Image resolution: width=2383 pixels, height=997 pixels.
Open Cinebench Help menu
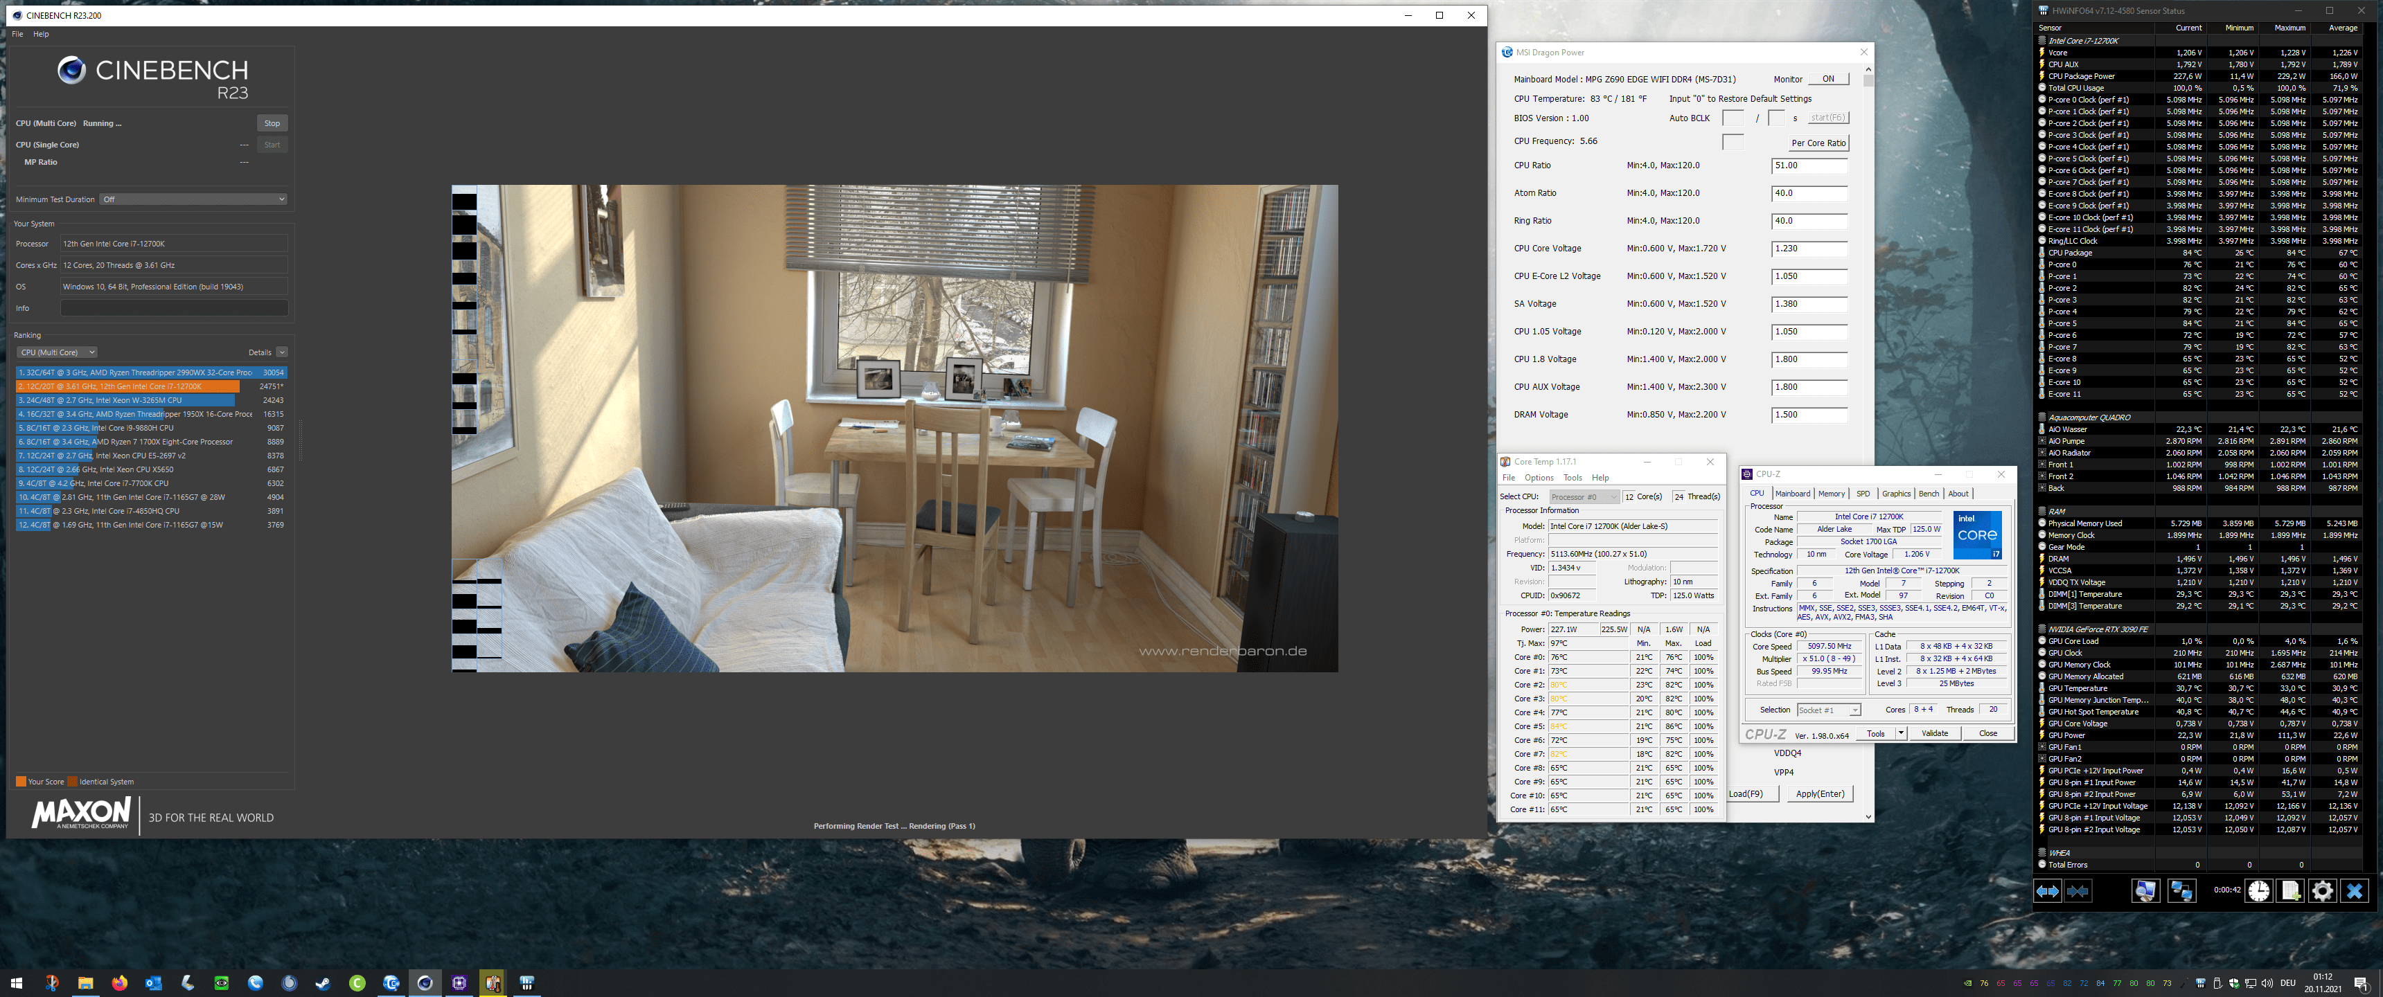41,34
